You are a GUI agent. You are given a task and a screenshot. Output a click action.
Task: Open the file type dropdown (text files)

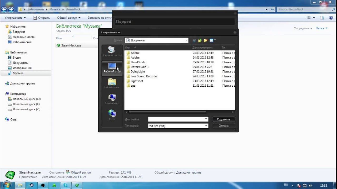206,126
